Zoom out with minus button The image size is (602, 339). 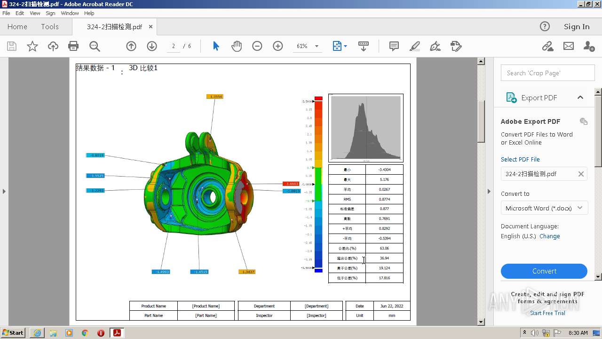(257, 46)
